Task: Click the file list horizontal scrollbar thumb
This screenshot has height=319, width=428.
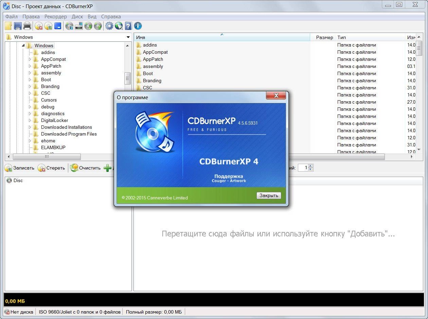Action: click(x=336, y=157)
